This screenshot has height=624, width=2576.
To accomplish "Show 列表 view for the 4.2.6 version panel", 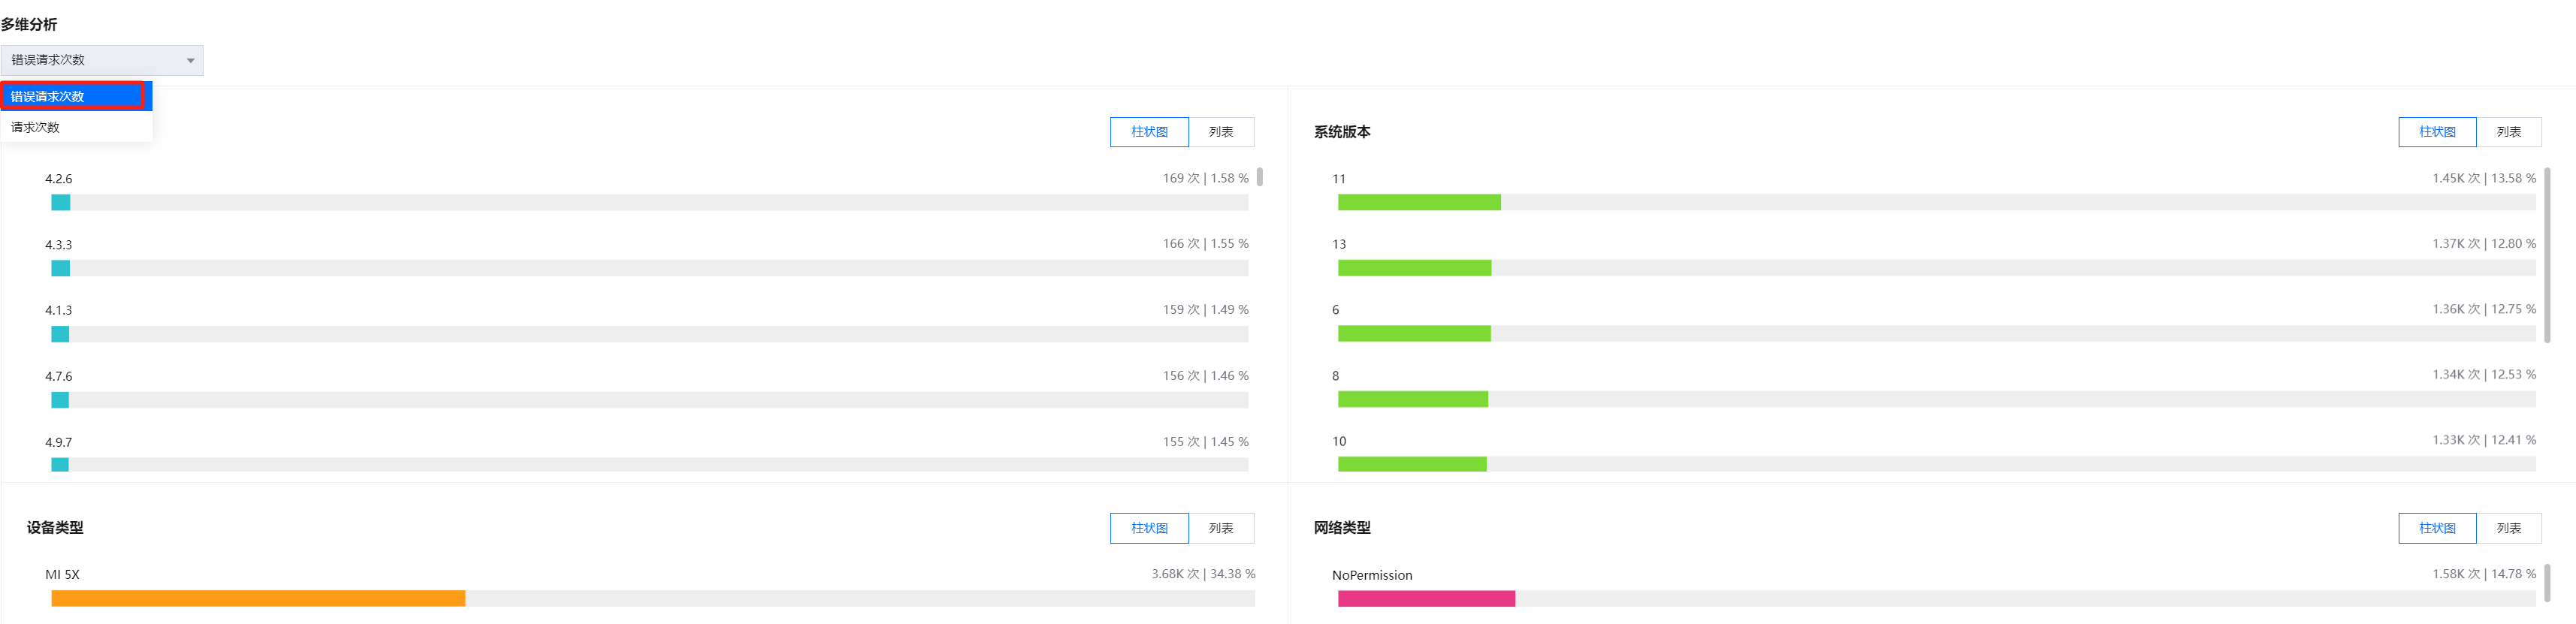I will (1220, 132).
